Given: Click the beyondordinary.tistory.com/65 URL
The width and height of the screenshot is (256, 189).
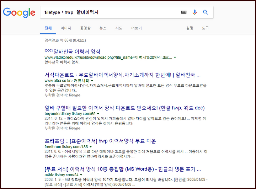Looking at the screenshot, I should point(70,114).
